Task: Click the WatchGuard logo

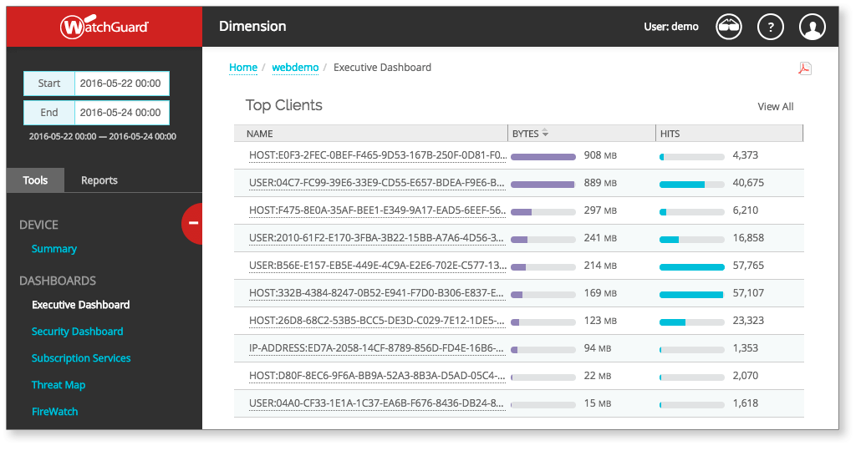Action: (104, 27)
